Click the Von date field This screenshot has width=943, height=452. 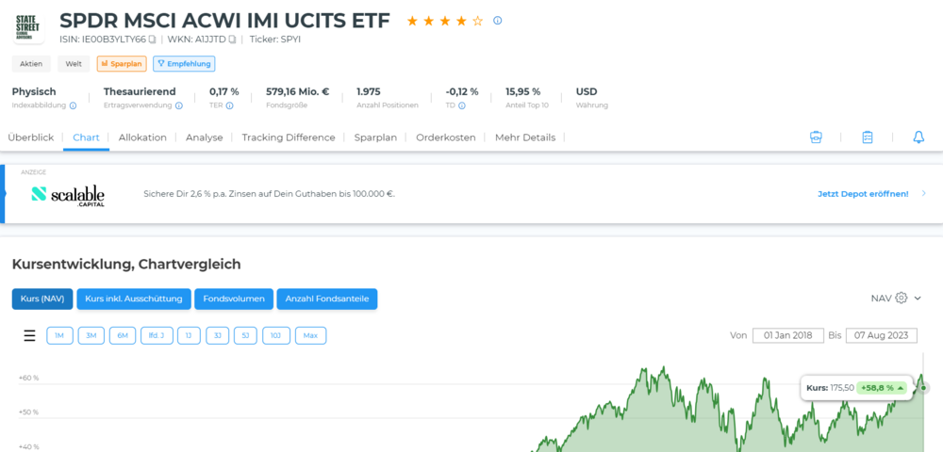pyautogui.click(x=788, y=335)
